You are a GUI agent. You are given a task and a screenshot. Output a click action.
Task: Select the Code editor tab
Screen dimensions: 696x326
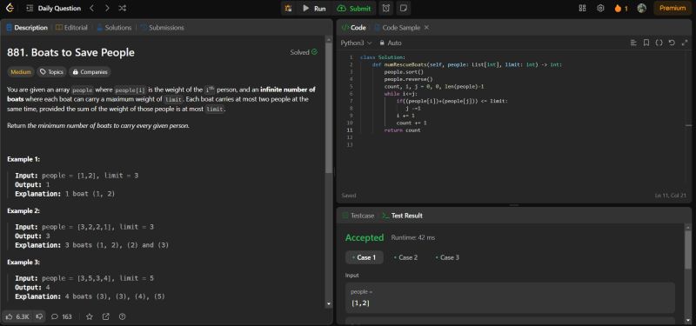353,28
